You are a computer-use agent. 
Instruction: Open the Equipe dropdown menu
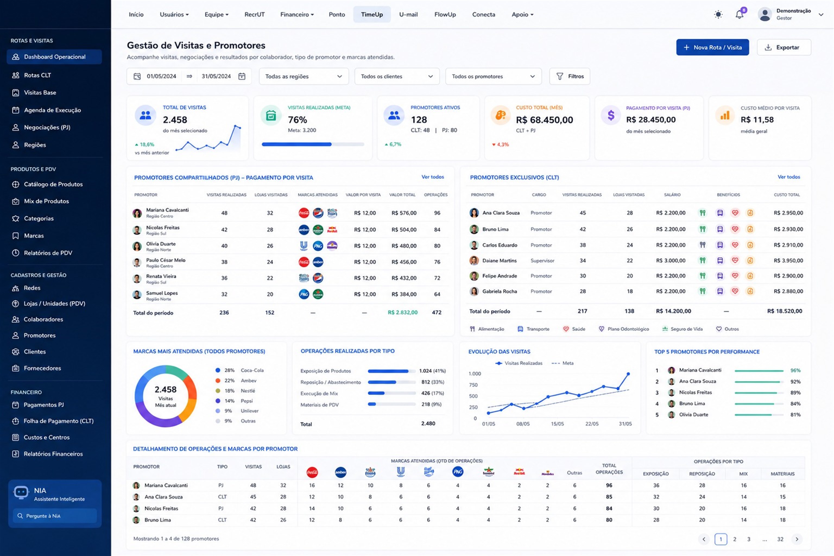coord(216,15)
